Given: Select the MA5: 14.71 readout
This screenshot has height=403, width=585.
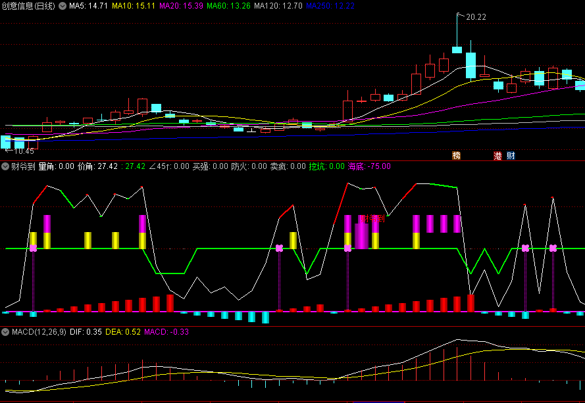Looking at the screenshot, I should [88, 6].
